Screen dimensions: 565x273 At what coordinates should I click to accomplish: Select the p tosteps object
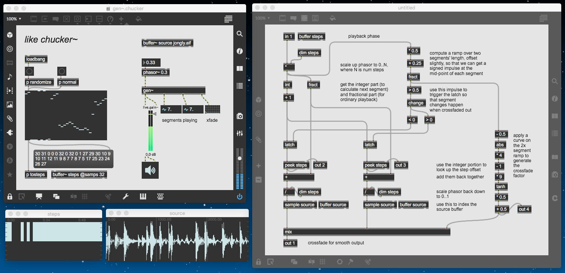click(36, 175)
